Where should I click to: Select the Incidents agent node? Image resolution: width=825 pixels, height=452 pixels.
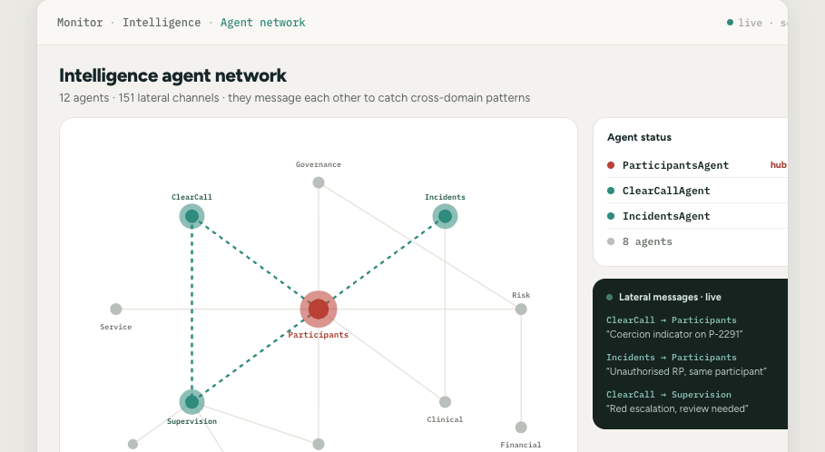(445, 216)
